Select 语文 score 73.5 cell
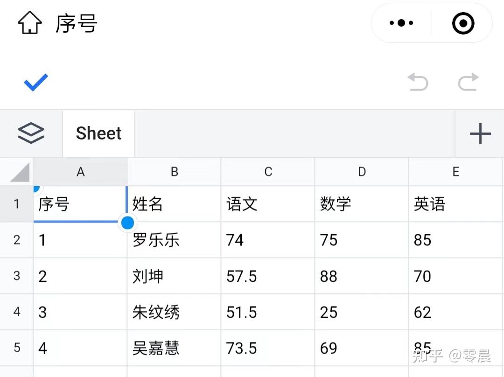 268,348
